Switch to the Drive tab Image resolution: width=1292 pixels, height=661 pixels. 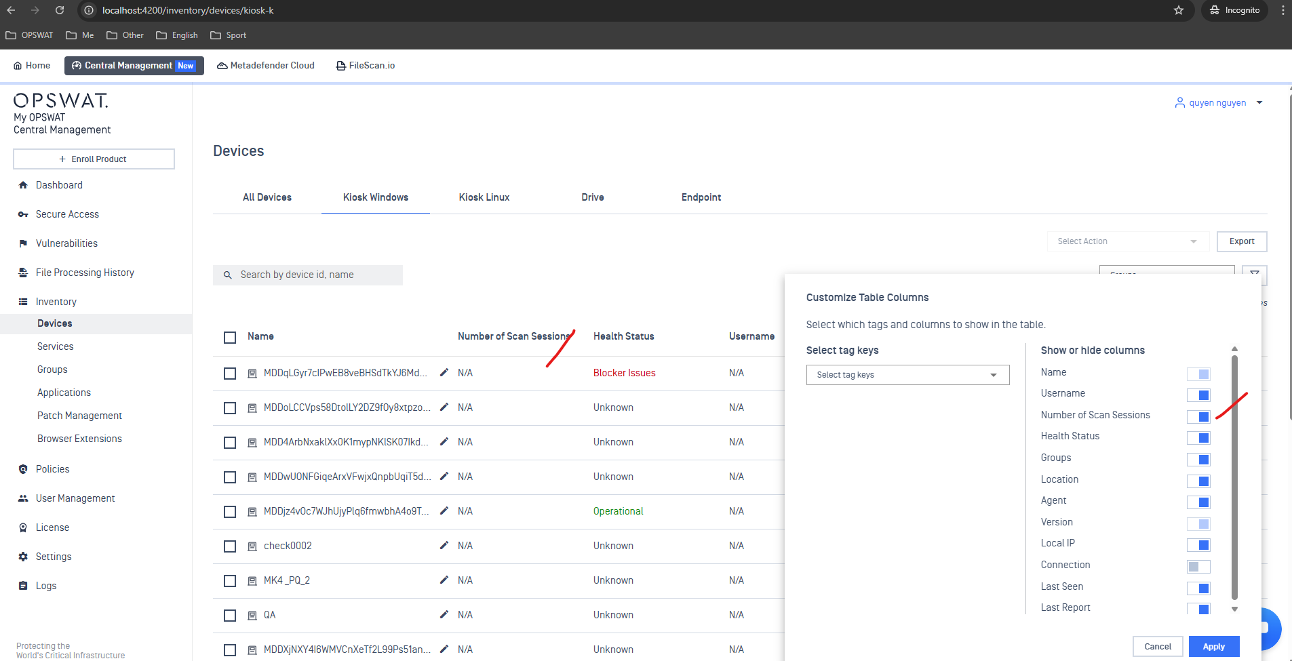593,197
